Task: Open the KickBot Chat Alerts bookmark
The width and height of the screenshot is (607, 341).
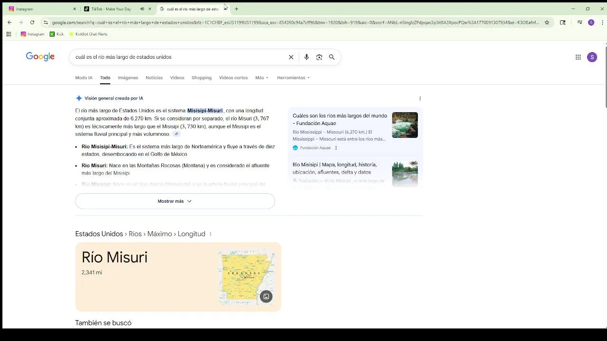Action: tap(88, 34)
